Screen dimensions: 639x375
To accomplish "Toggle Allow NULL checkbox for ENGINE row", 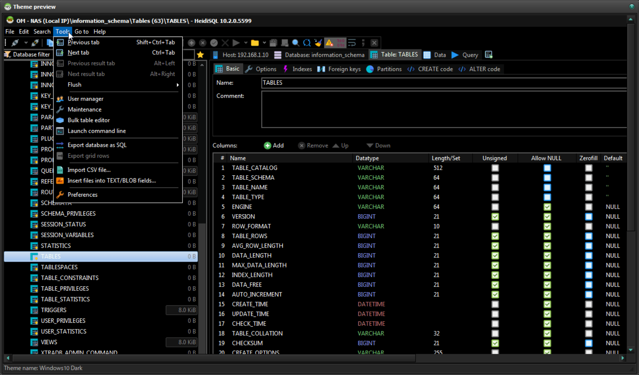I will point(547,207).
